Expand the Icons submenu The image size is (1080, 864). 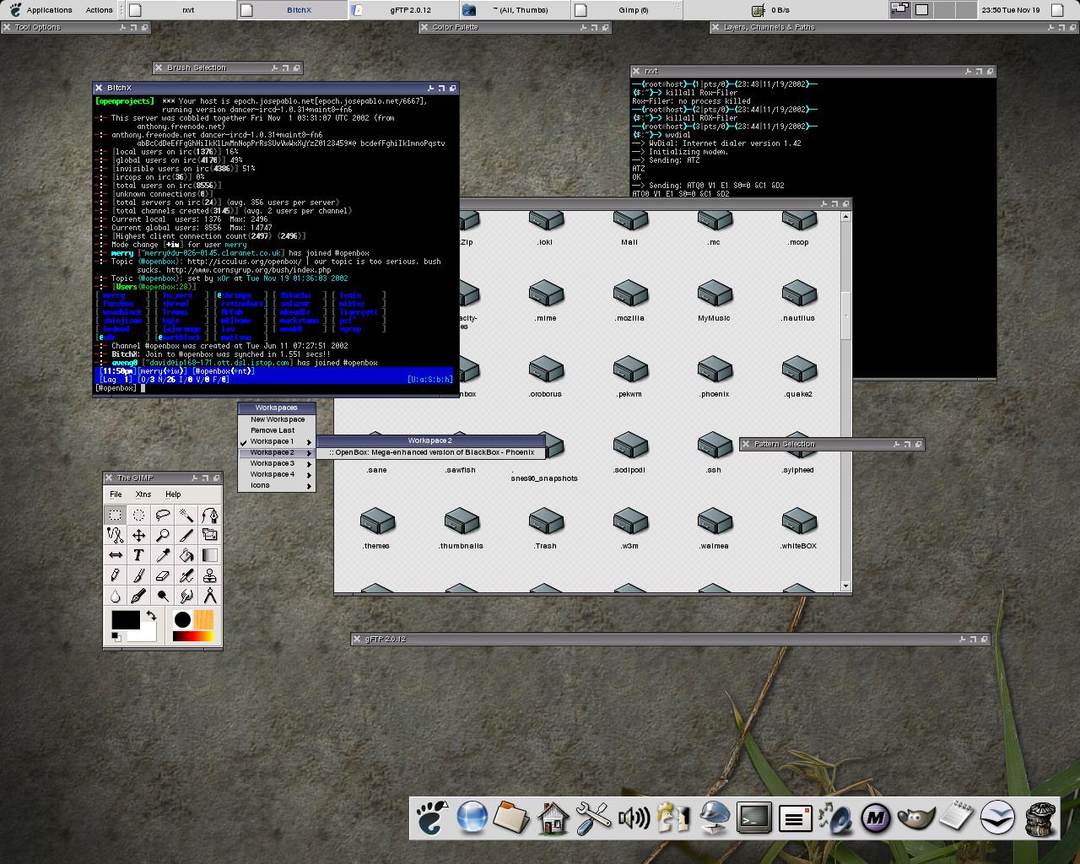(x=276, y=485)
